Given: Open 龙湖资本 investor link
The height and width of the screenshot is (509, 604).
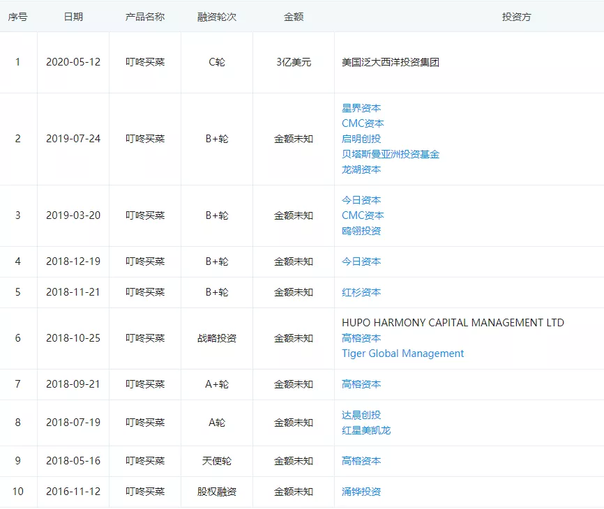Looking at the screenshot, I should coord(361,170).
